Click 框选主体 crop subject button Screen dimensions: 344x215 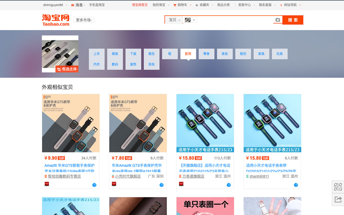[67, 69]
